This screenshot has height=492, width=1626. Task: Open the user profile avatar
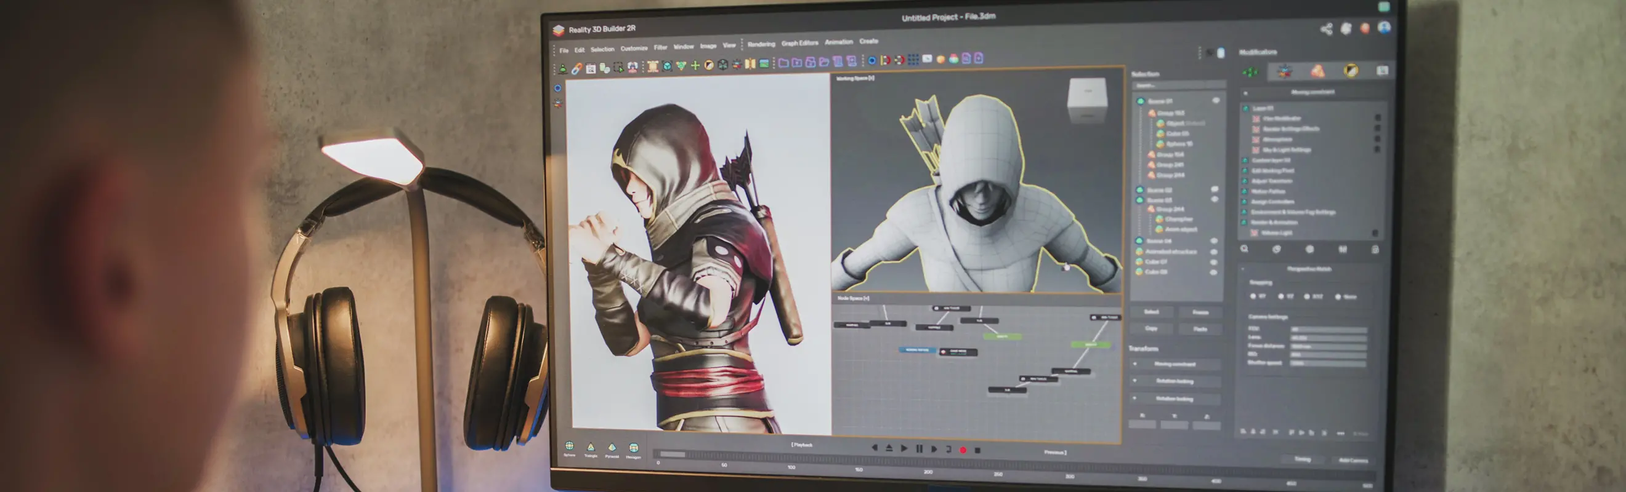click(x=1383, y=27)
